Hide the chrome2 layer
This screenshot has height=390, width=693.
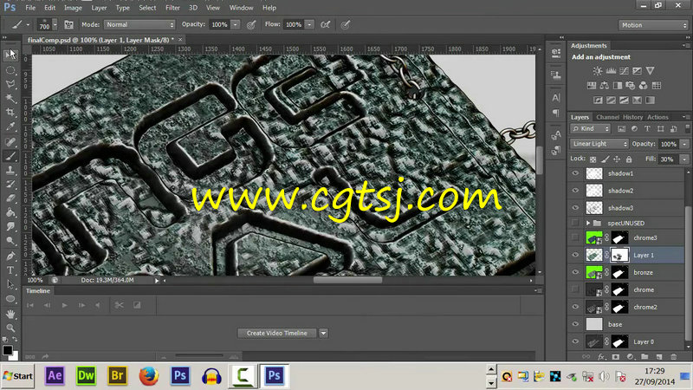(575, 307)
